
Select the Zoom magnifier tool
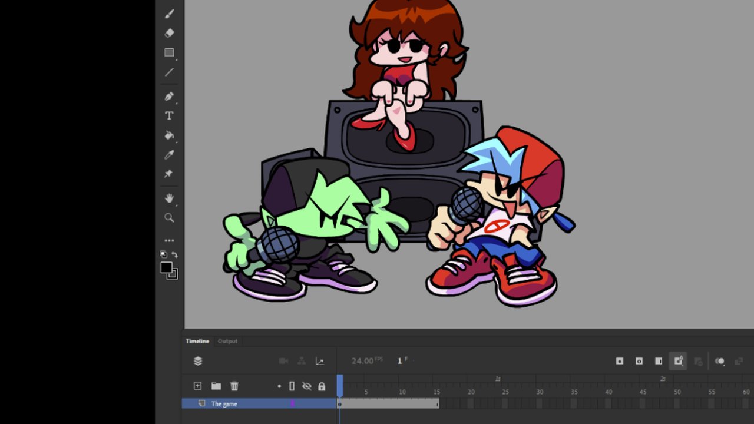click(x=169, y=218)
